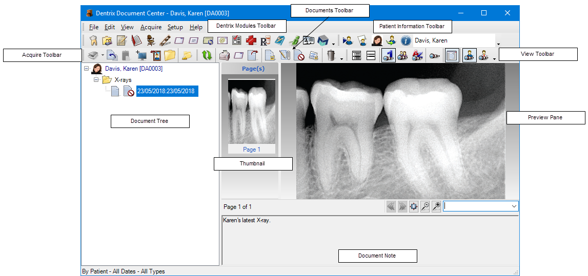Toggle the by-patient binoculars view button
Image resolution: width=588 pixels, height=276 pixels.
point(469,56)
